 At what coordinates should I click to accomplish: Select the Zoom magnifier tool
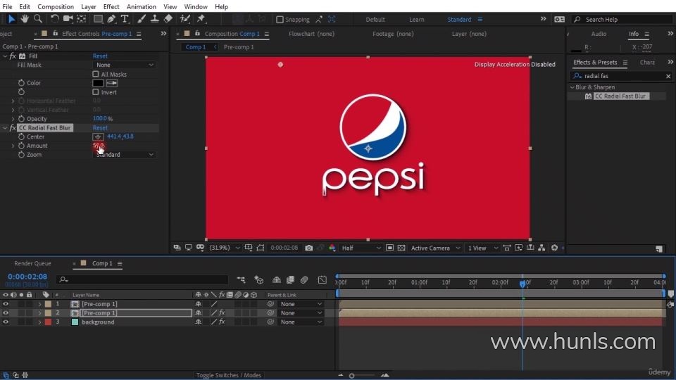(x=38, y=19)
